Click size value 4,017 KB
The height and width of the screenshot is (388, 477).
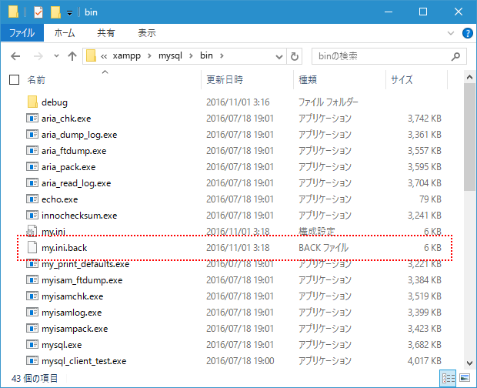(x=425, y=360)
